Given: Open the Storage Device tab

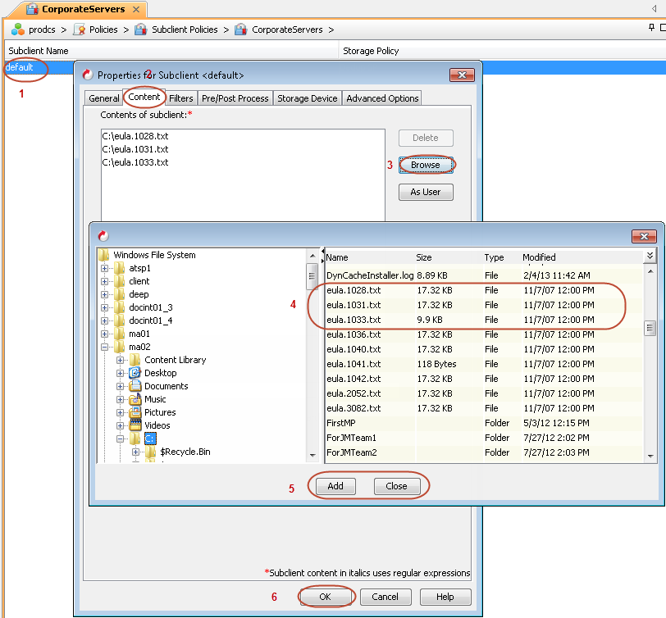Looking at the screenshot, I should pyautogui.click(x=307, y=98).
